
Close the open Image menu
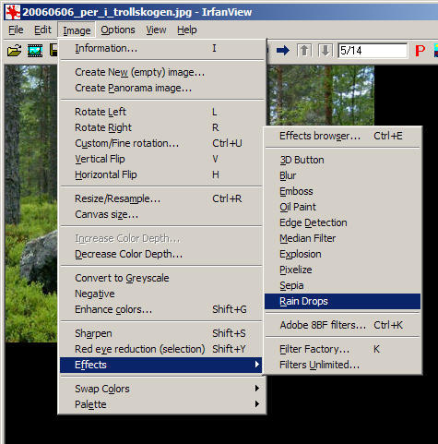77,30
